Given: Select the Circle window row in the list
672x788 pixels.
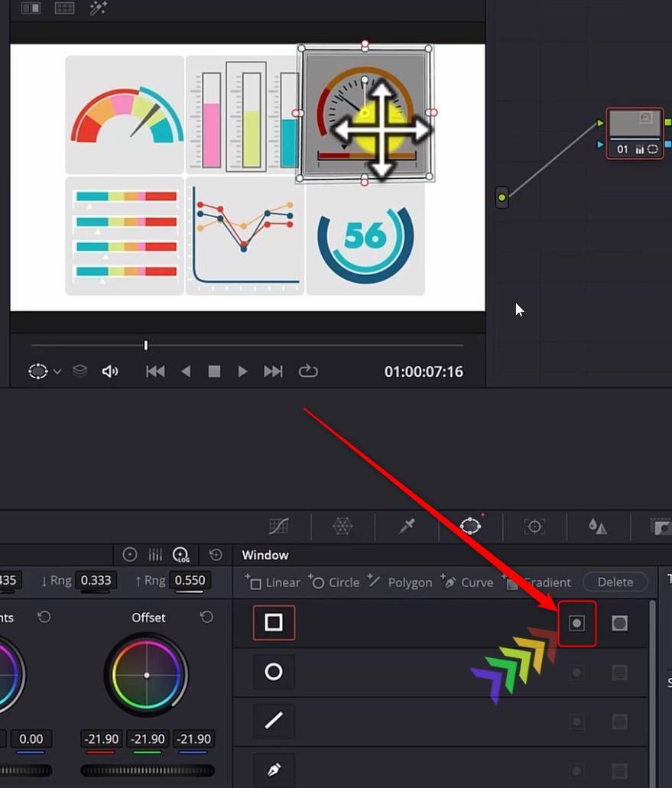Looking at the screenshot, I should click(273, 672).
